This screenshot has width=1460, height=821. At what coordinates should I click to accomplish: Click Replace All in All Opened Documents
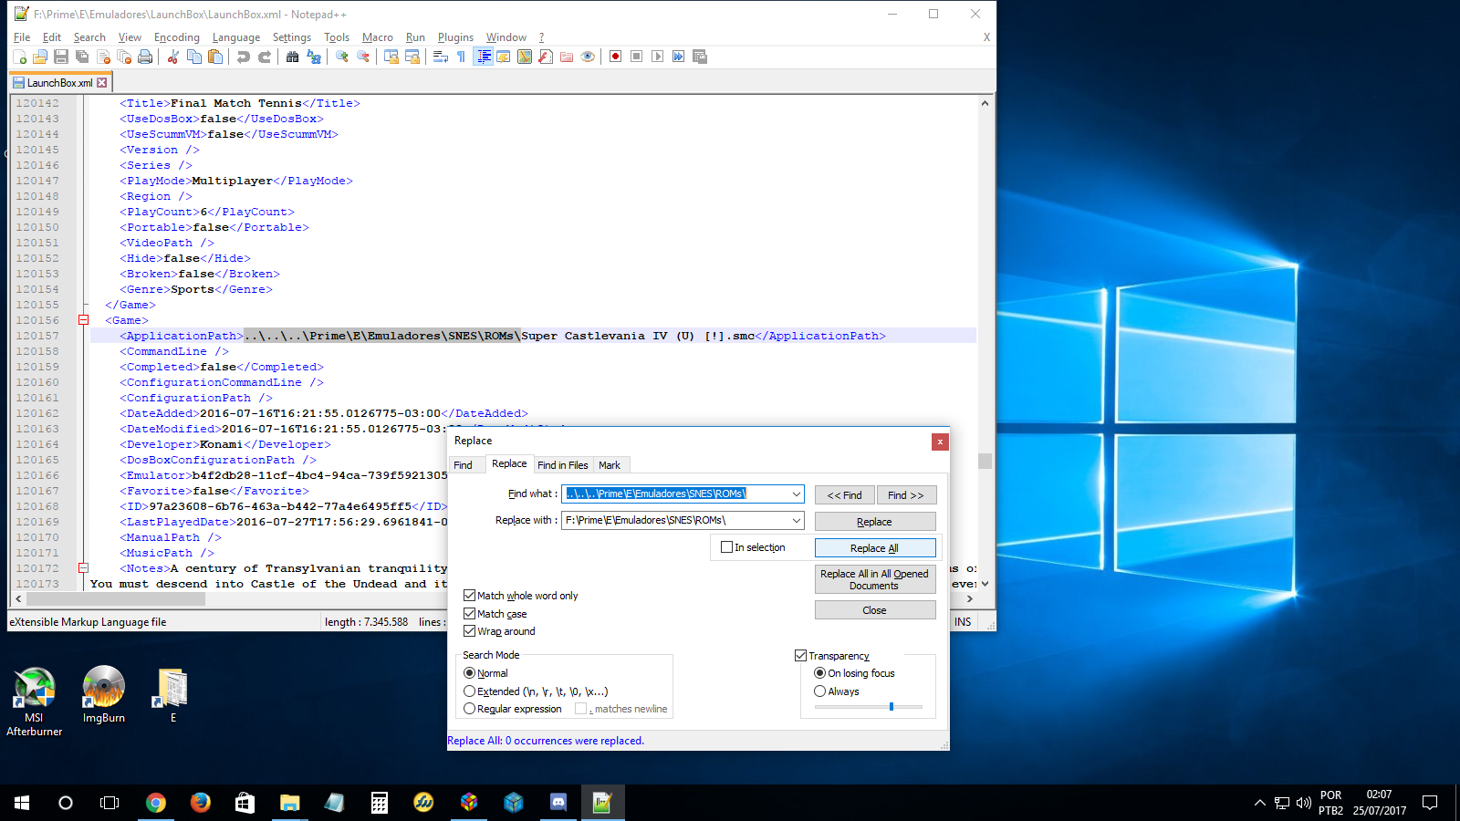point(874,579)
